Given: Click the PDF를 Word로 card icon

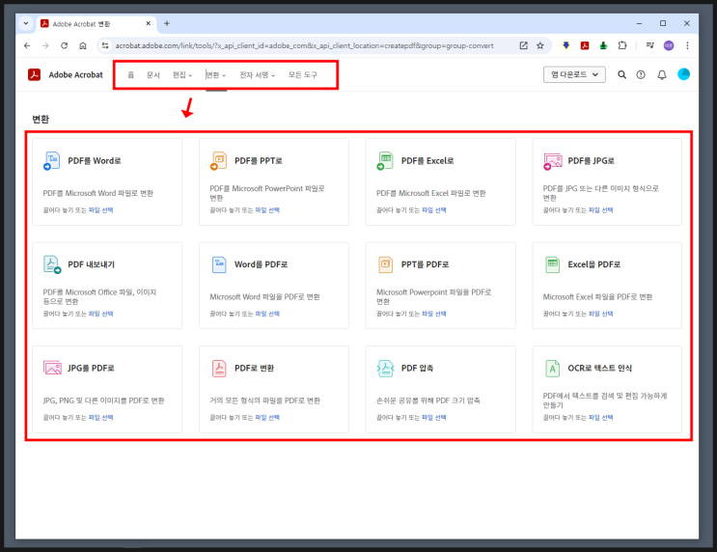Looking at the screenshot, I should 51,161.
